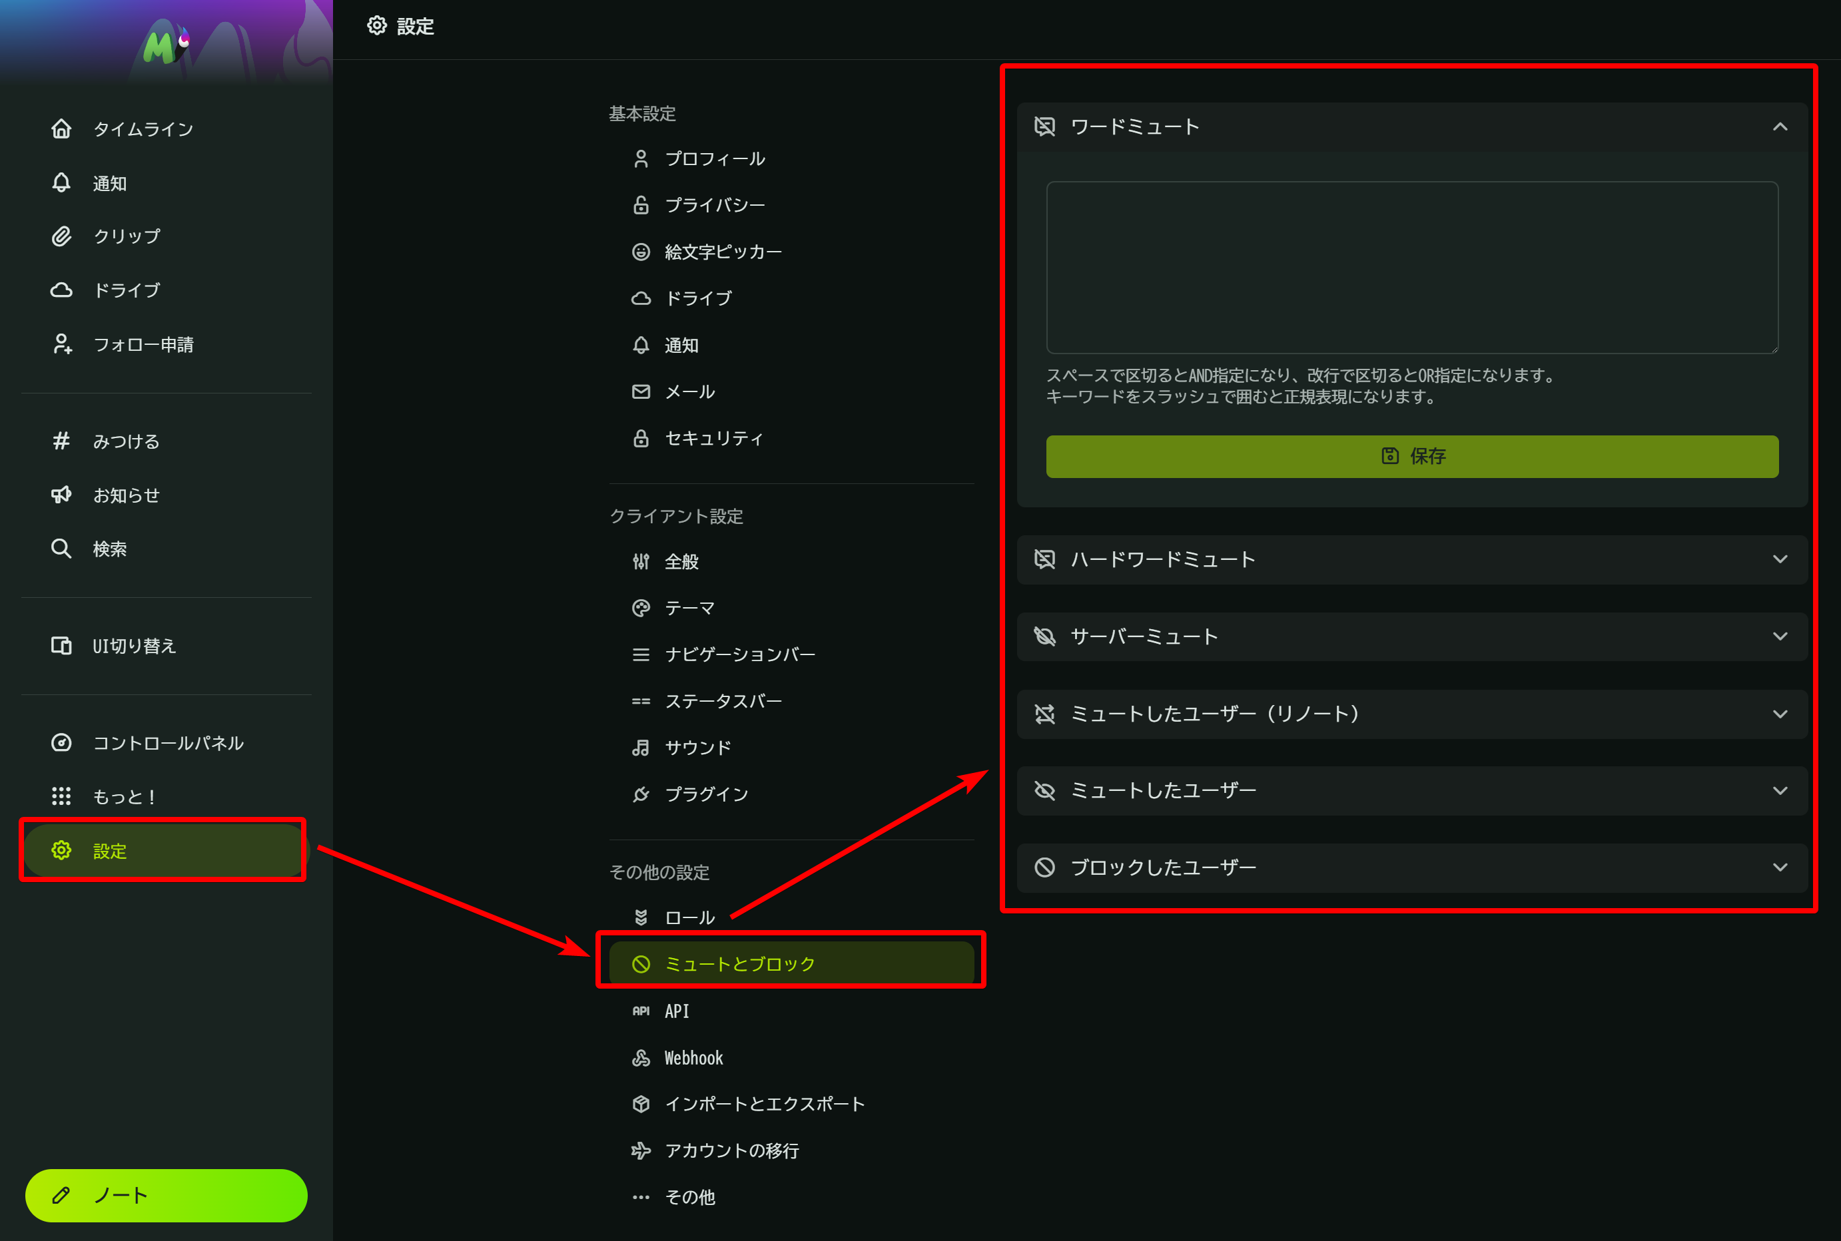Select インポートとエクスポート settings item
1841x1241 pixels.
point(764,1104)
